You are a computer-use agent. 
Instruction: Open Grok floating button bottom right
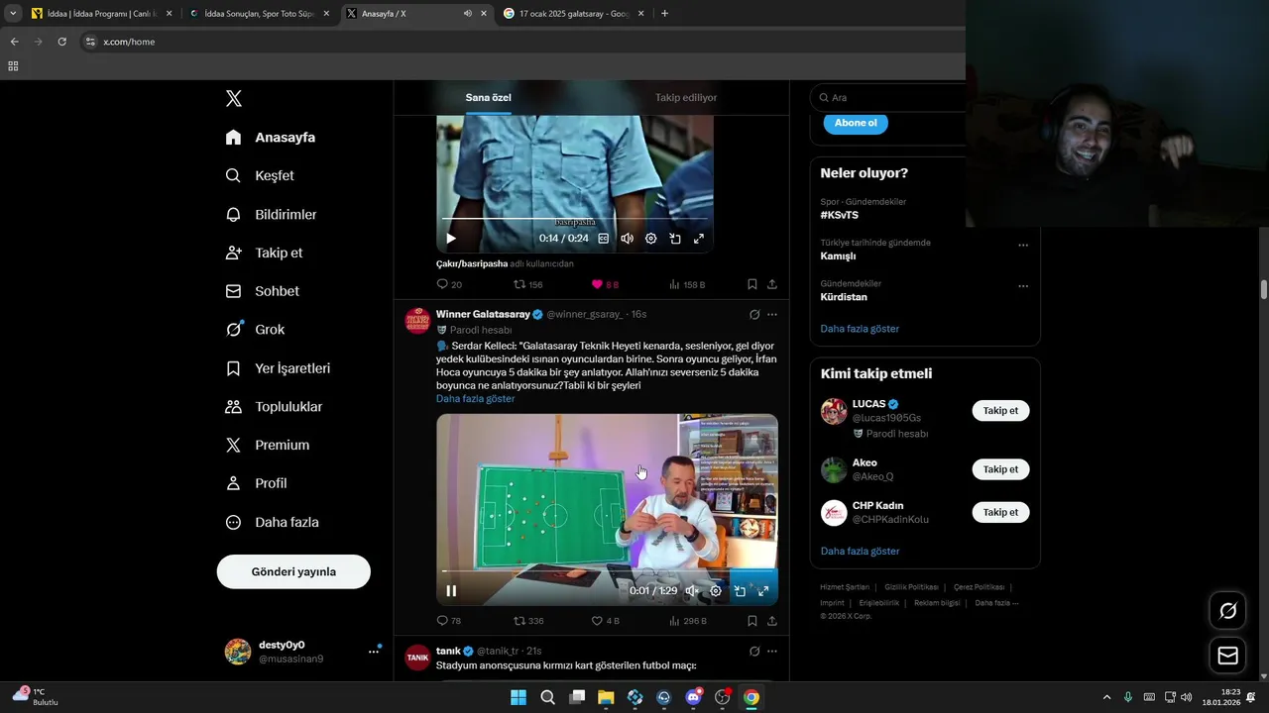pyautogui.click(x=1227, y=611)
